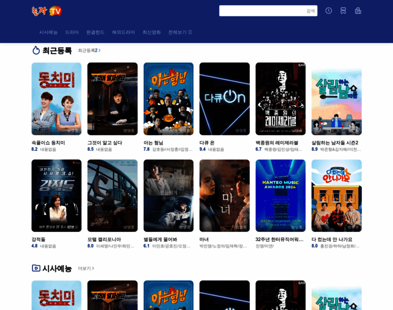
Task: Click the 4.8 rating under 강적들
Action: coord(35,246)
